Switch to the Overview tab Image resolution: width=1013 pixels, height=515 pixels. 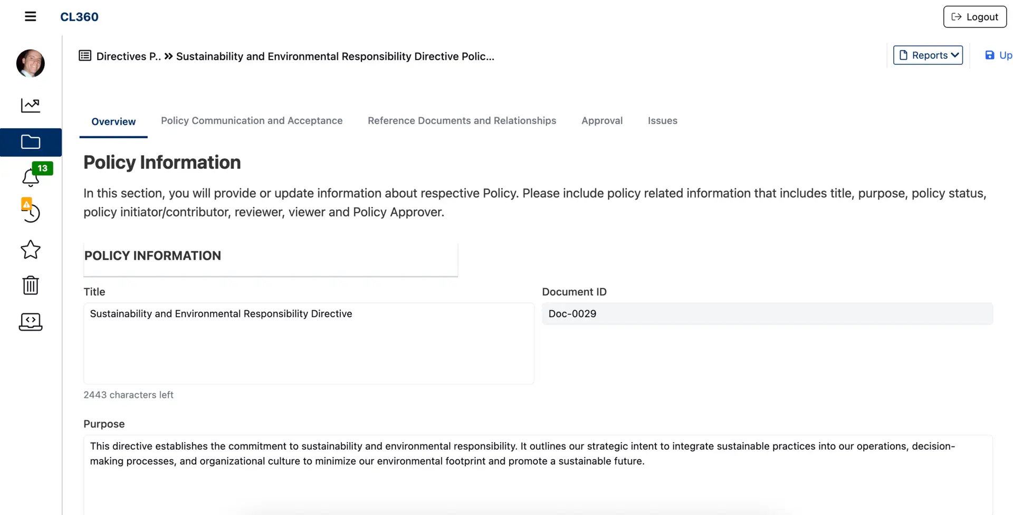click(x=113, y=121)
